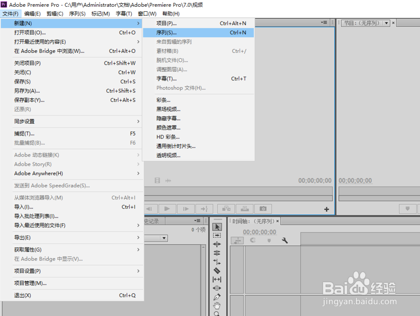Play the source monitor clip
Viewport: 420px width, 316px height.
167,209
